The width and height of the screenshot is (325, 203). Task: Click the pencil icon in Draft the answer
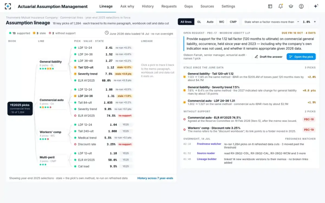(256, 57)
